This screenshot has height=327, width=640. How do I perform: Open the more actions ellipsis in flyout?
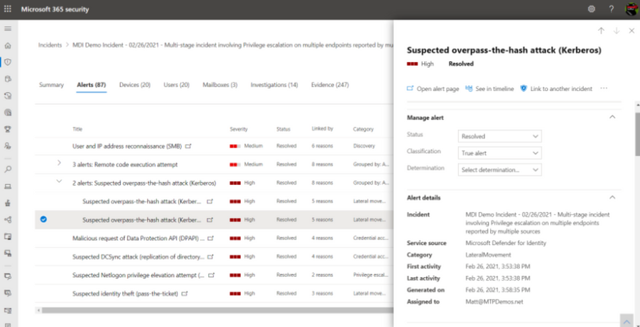604,88
